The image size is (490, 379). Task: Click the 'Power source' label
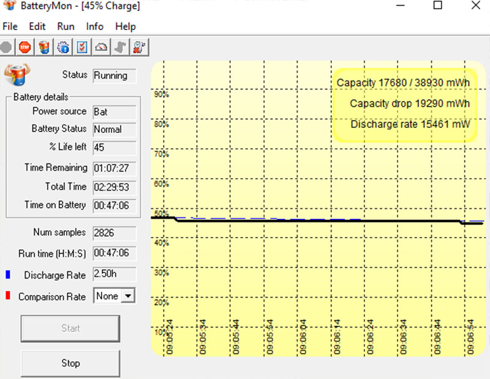click(59, 111)
